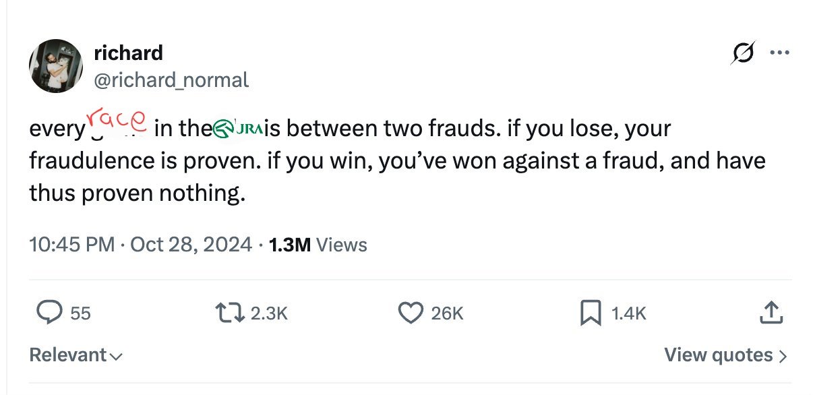
Task: Open the Relevant sort dropdown
Action: tap(76, 355)
